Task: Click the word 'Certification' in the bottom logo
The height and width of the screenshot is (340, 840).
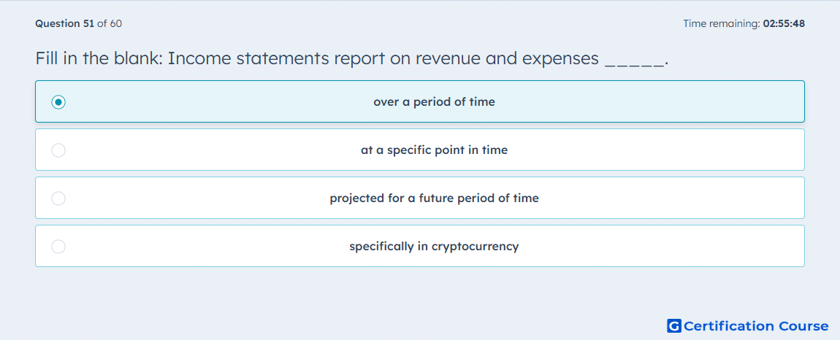Action: (729, 326)
